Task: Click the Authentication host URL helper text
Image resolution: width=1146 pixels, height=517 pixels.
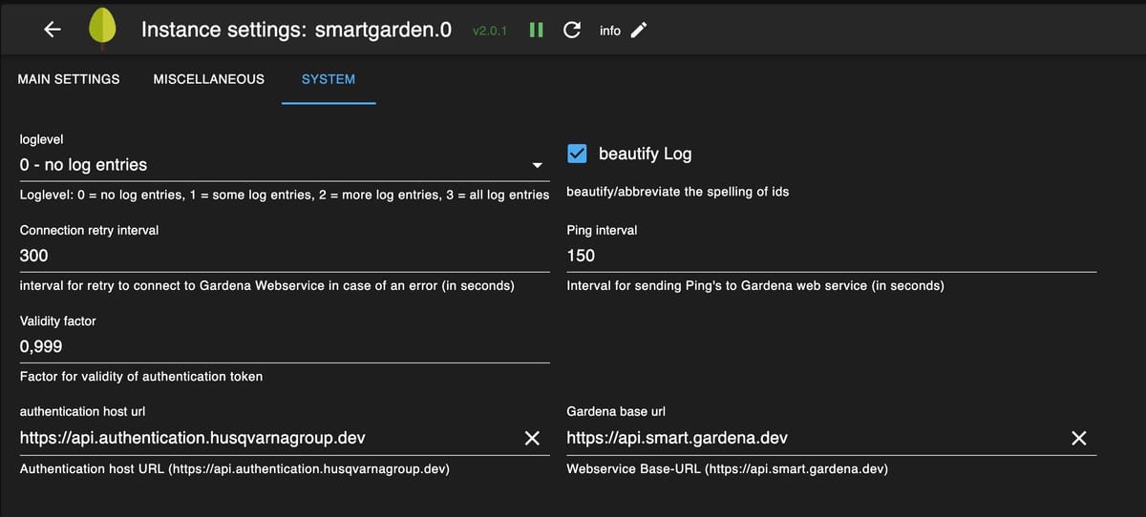Action: 235,469
